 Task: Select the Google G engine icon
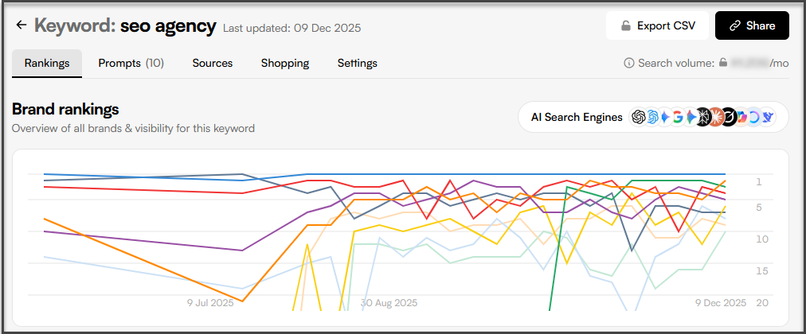click(678, 117)
